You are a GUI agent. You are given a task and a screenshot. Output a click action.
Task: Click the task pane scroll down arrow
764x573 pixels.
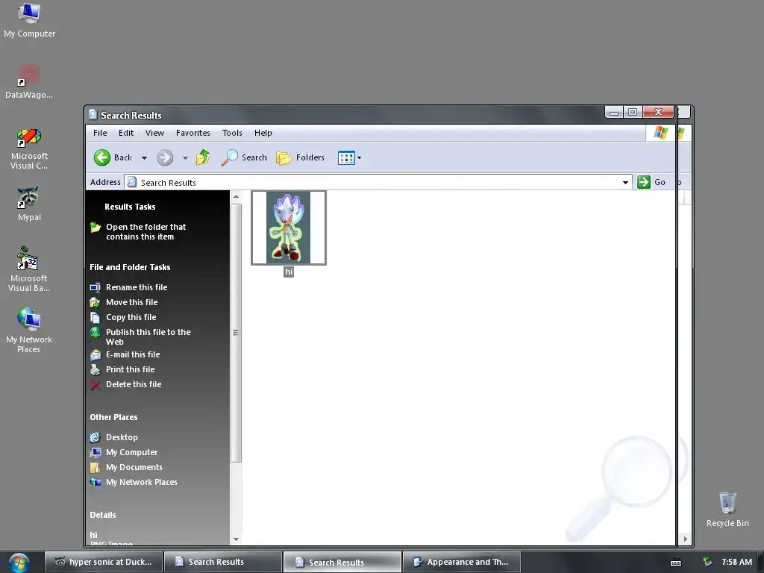(x=236, y=539)
